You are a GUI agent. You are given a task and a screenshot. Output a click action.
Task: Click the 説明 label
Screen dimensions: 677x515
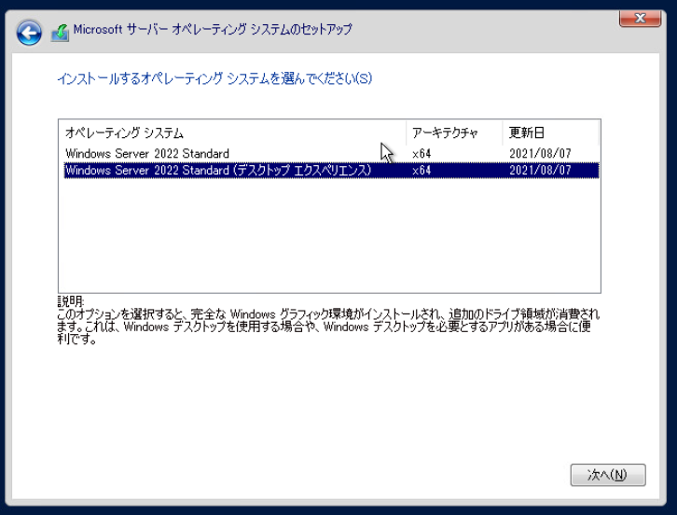[x=71, y=301]
